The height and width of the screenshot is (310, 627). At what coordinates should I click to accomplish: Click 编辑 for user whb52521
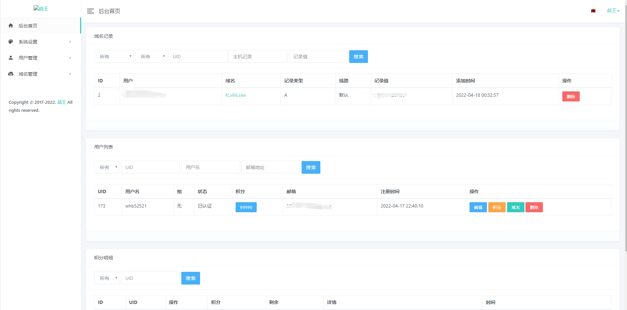tap(478, 207)
